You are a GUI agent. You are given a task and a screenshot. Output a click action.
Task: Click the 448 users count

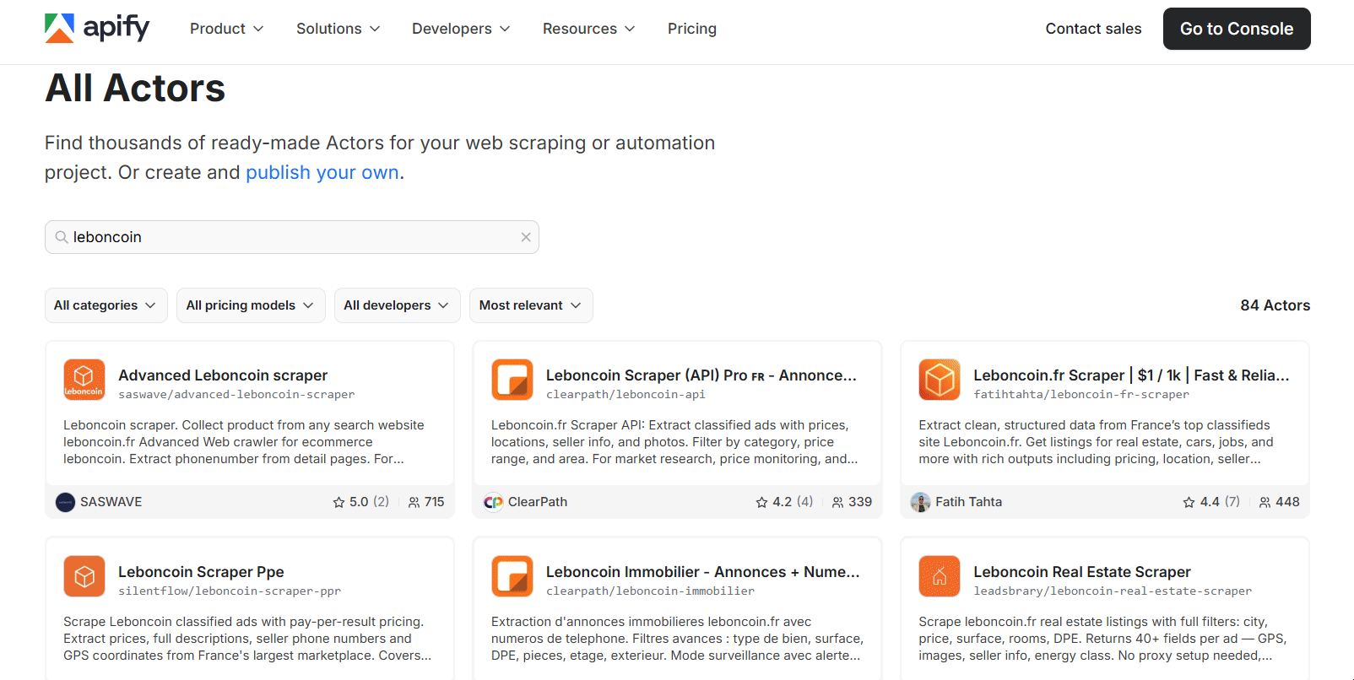pyautogui.click(x=1287, y=502)
